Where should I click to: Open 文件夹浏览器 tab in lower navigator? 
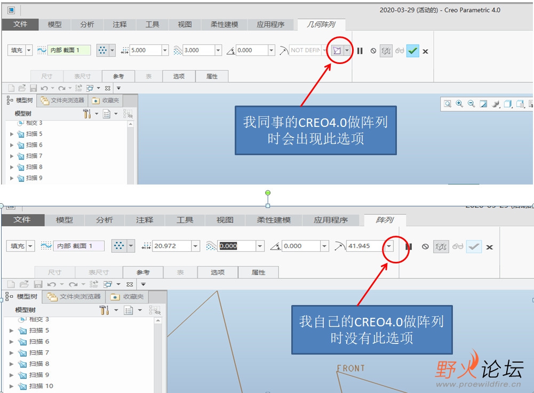[74, 297]
